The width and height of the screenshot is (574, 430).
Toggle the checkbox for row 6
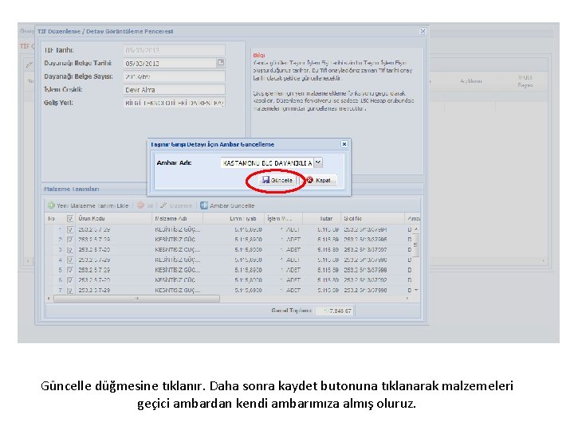(x=70, y=280)
